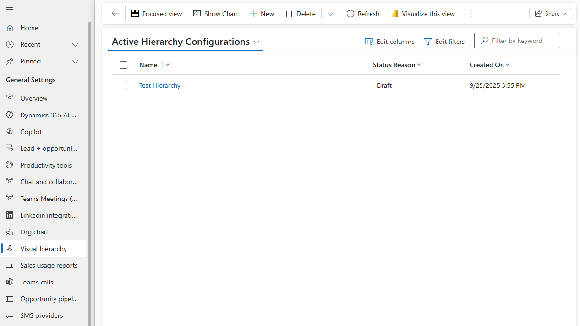Open the Test Hierarchy record
580x326 pixels.
(160, 85)
